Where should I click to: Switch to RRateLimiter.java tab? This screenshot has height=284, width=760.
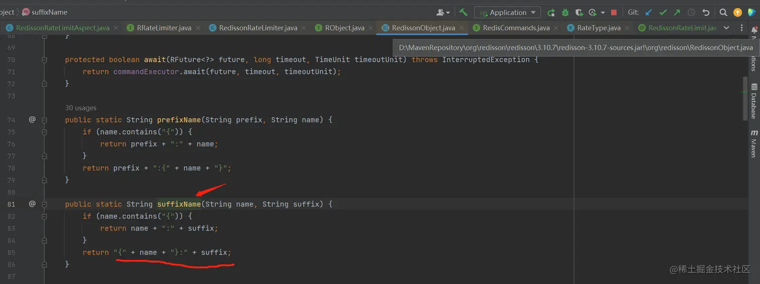click(x=164, y=28)
